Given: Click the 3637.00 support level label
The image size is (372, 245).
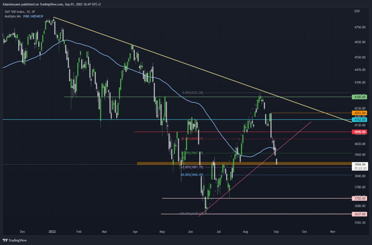Looking at the screenshot, I should (359, 214).
